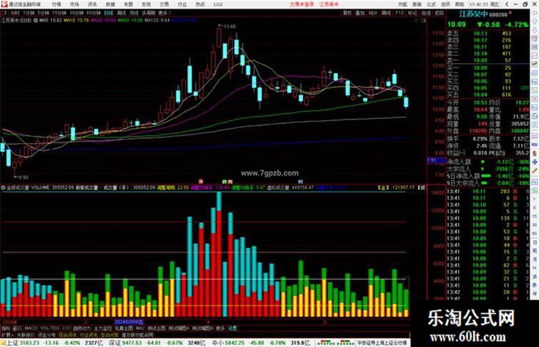Click the indicator settings circle icon beside 江苏吴中(日线)
539x347 pixels.
(35, 21)
